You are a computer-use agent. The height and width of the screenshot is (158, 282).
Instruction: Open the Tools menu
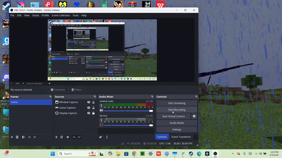click(x=76, y=15)
